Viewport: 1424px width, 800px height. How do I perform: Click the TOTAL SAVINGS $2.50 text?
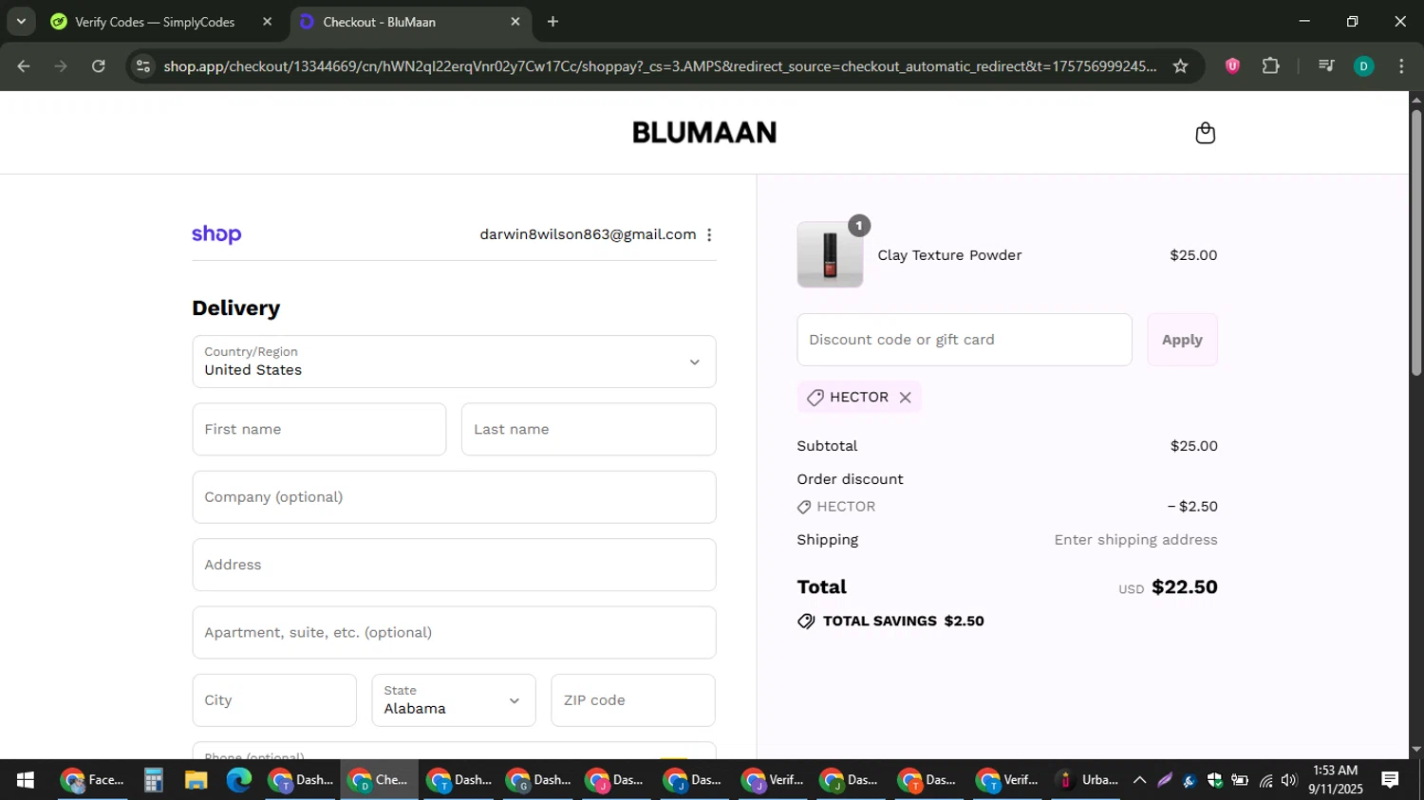903,621
